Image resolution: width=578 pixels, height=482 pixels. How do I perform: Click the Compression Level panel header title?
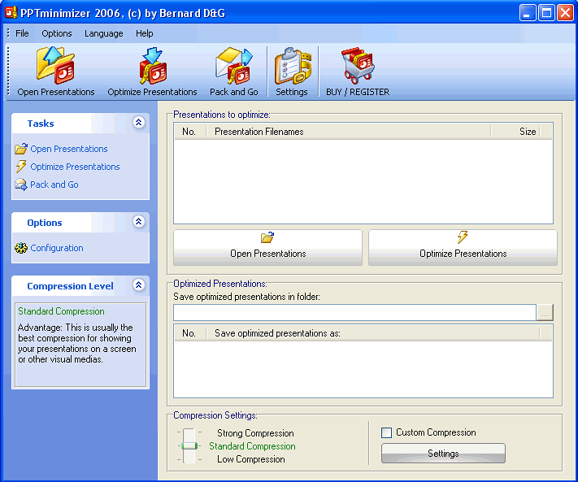[x=70, y=286]
